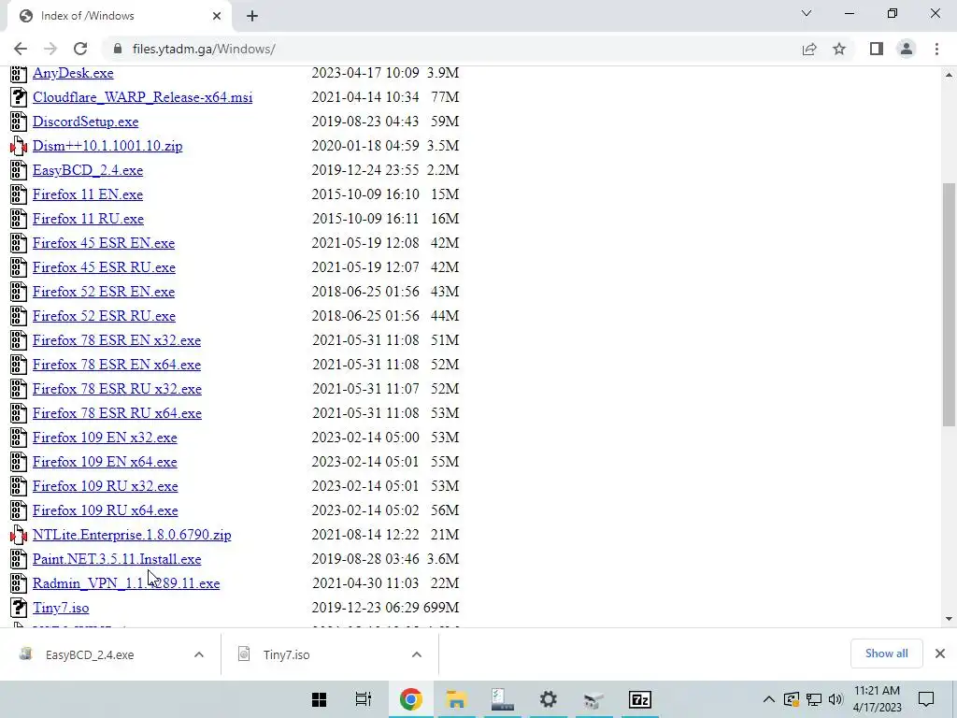The width and height of the screenshot is (957, 718).
Task: Download Firefox 11 EN.exe
Action: [x=88, y=194]
